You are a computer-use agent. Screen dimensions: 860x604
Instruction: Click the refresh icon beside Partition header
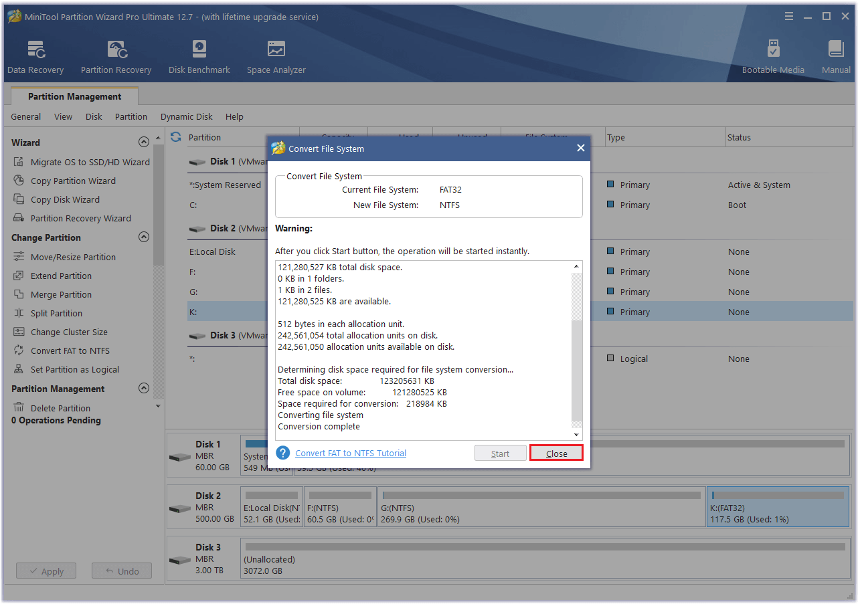176,137
